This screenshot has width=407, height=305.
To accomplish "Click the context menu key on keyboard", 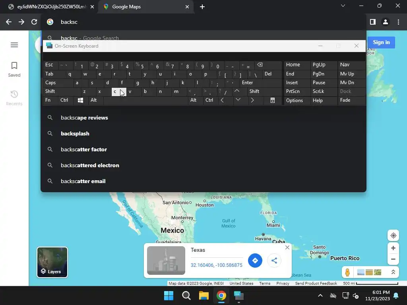I will (x=273, y=100).
